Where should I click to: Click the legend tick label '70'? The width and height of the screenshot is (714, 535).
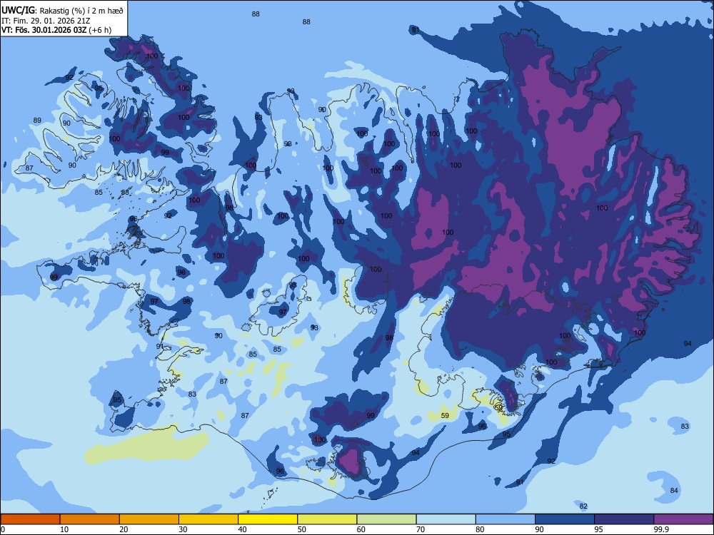point(421,529)
